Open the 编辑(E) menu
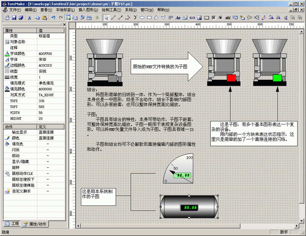 (31, 10)
